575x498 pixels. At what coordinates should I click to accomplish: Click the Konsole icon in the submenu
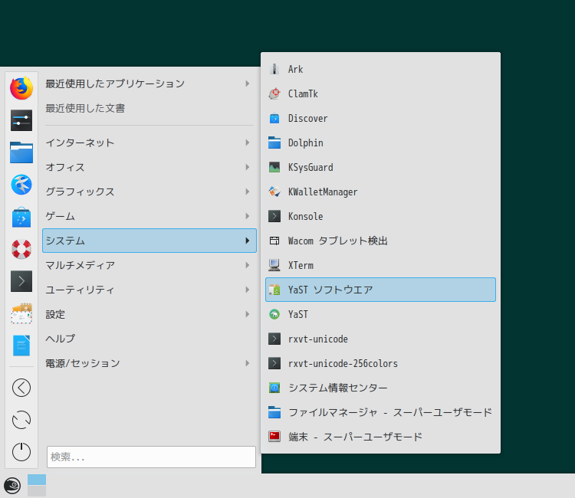274,216
